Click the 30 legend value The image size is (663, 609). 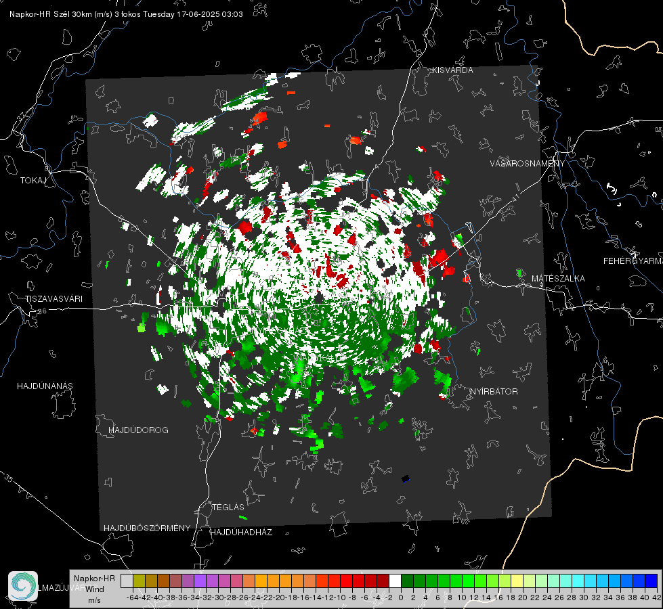(584, 597)
